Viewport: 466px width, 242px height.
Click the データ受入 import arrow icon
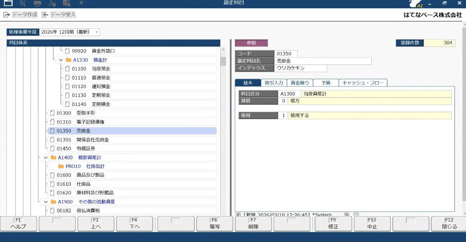click(x=45, y=15)
